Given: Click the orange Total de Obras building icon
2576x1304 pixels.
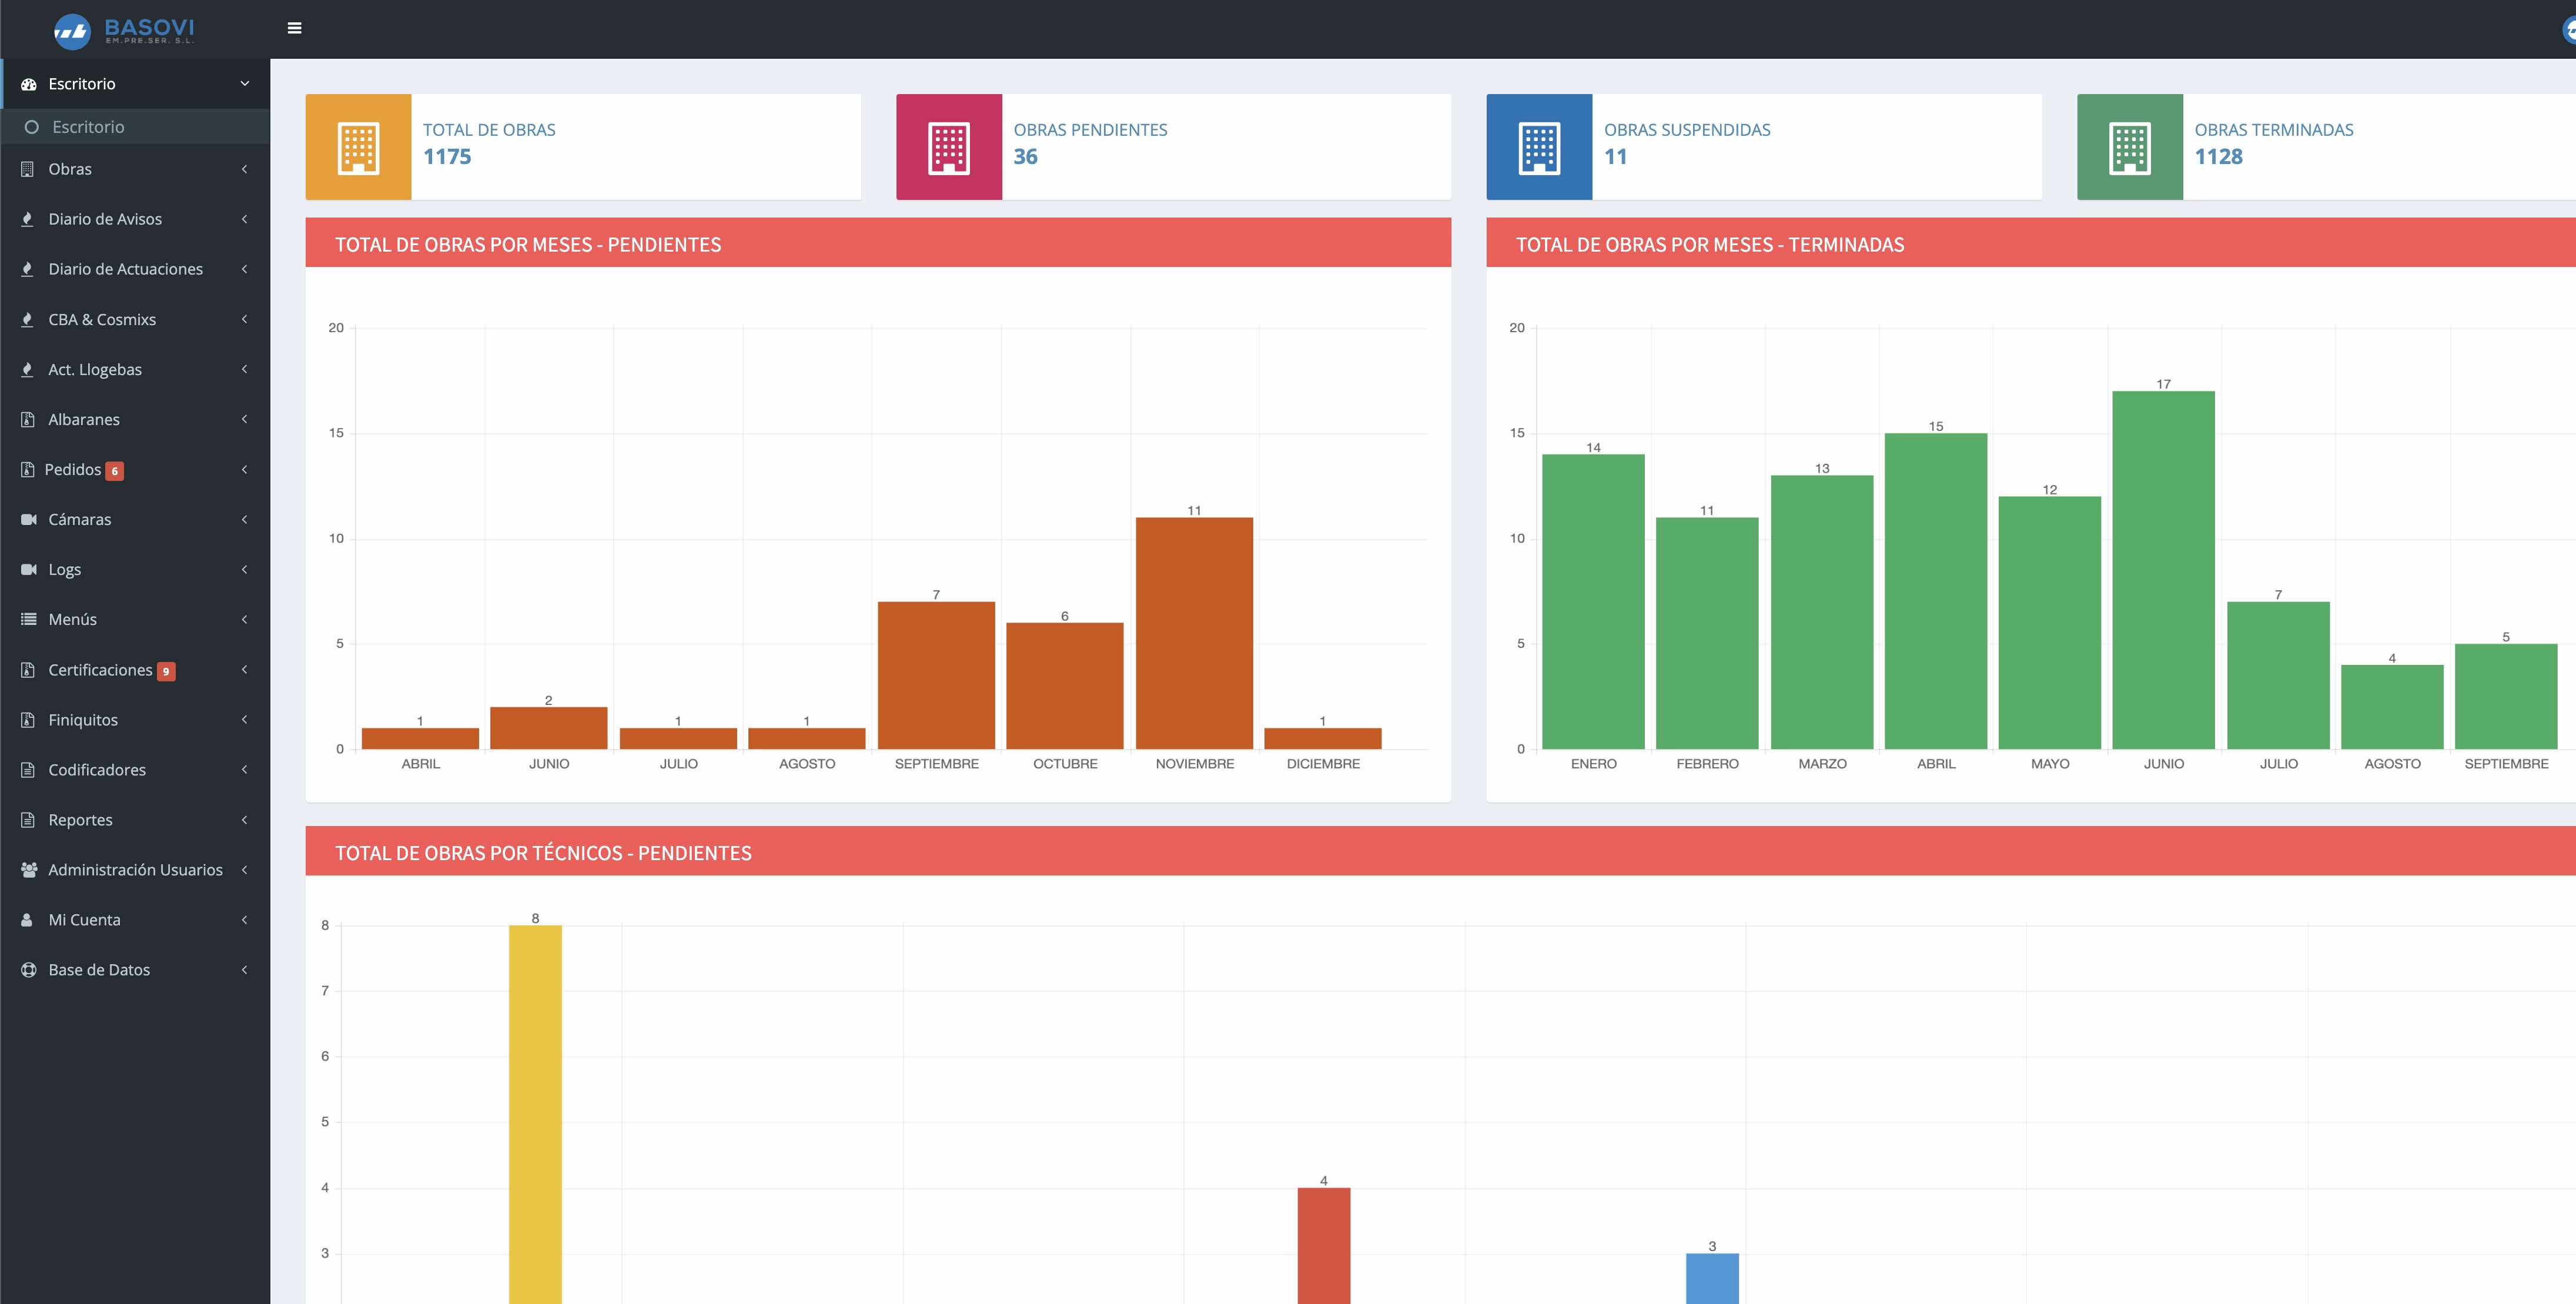Looking at the screenshot, I should pyautogui.click(x=358, y=148).
